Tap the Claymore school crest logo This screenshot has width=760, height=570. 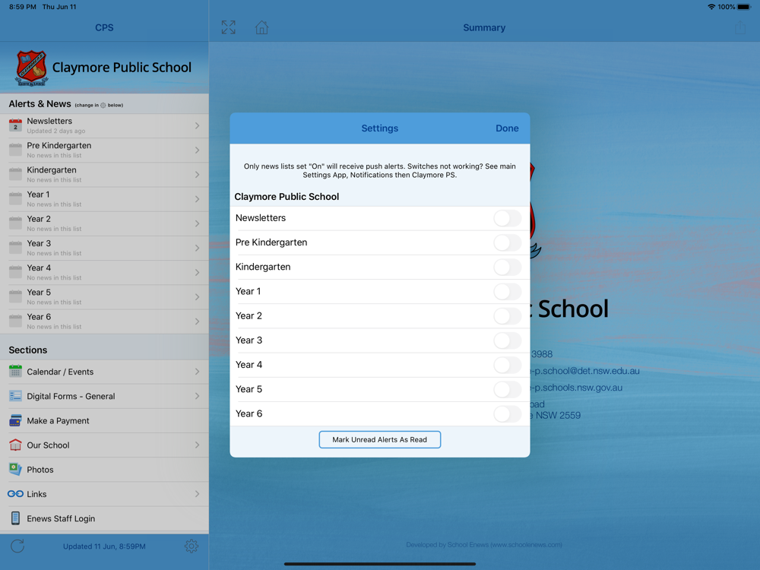(31, 68)
